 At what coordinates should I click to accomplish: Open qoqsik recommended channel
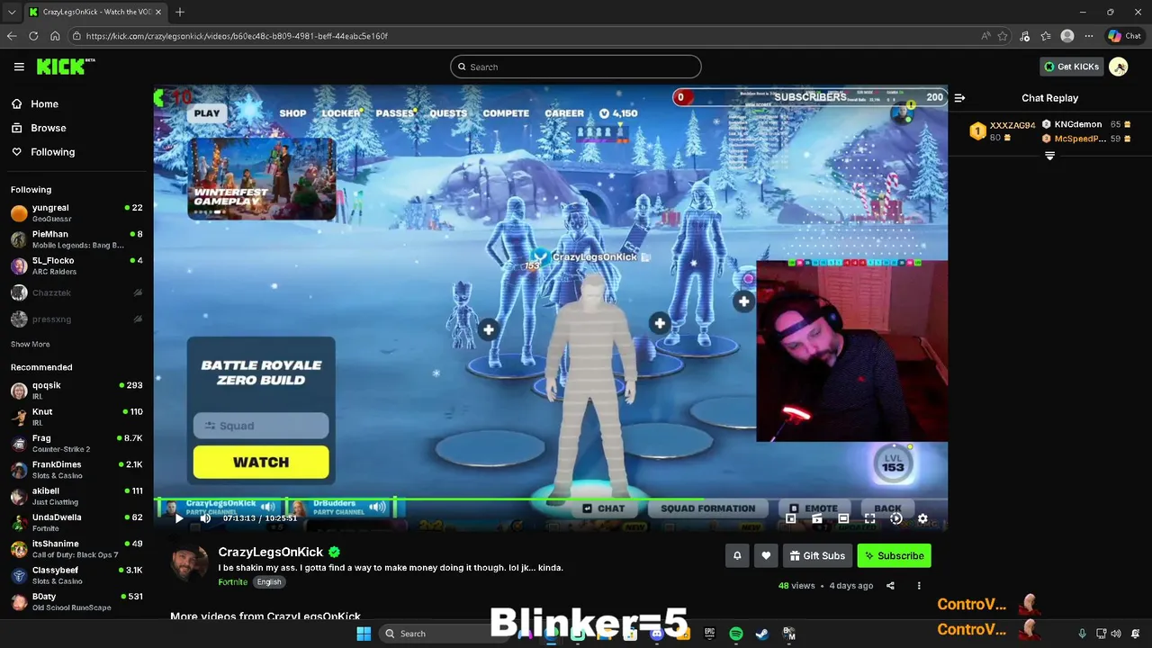(76, 390)
